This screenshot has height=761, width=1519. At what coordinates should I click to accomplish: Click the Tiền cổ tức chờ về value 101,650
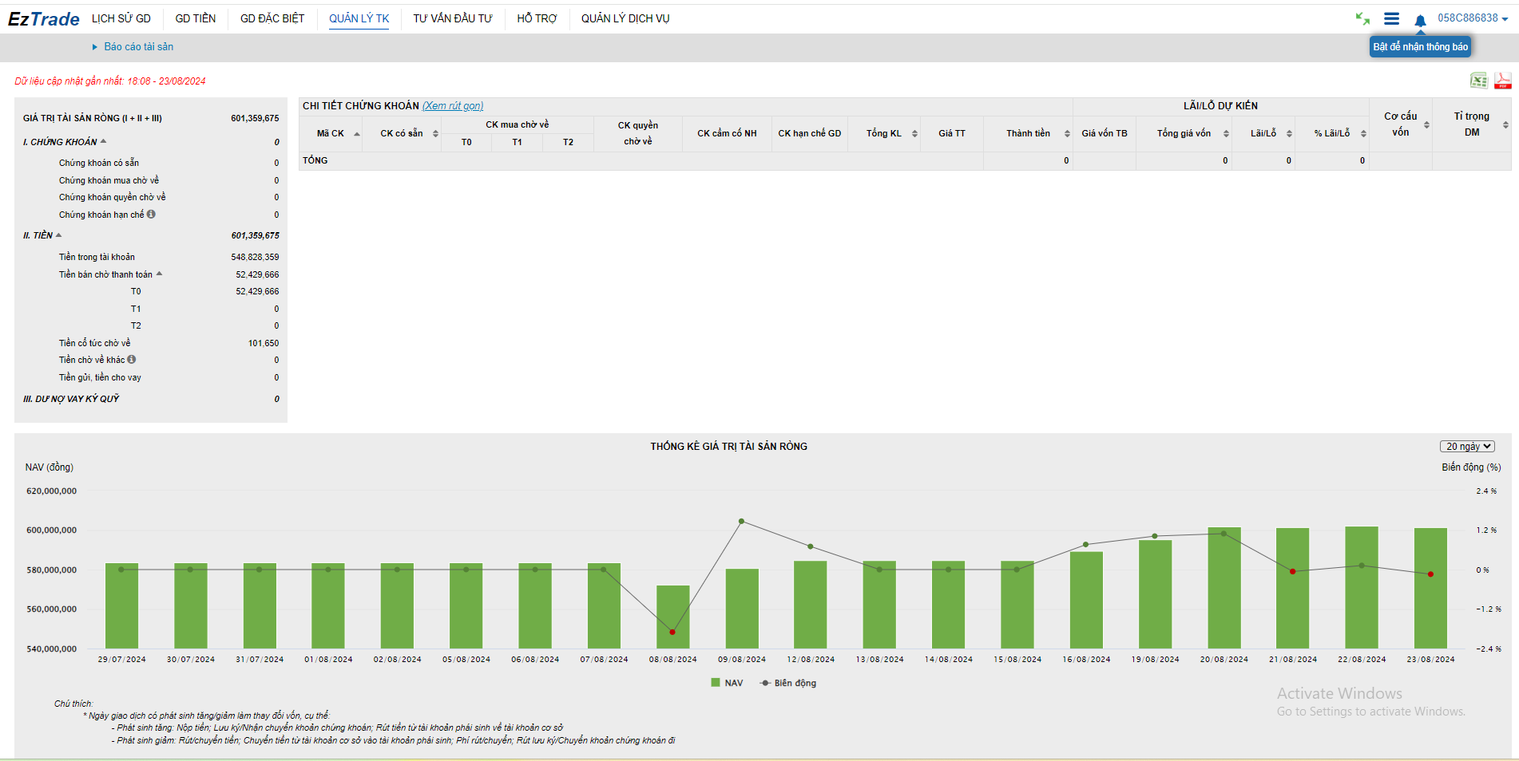264,343
